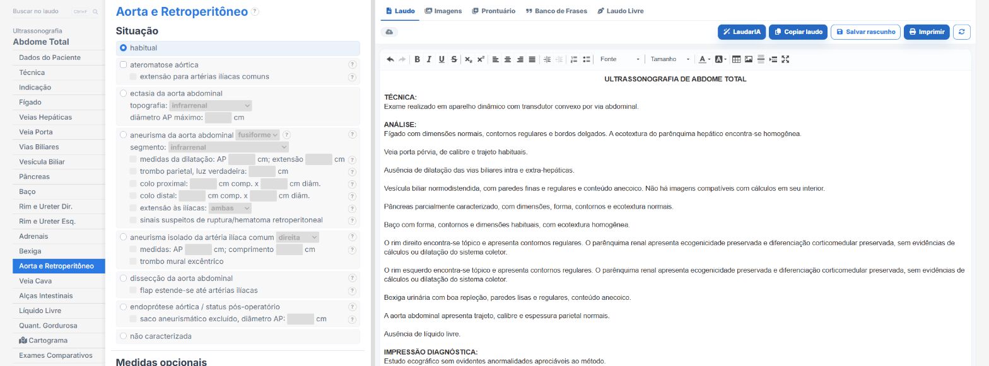
Task: Open the topografia infrarrenal dropdown
Action: [210, 106]
